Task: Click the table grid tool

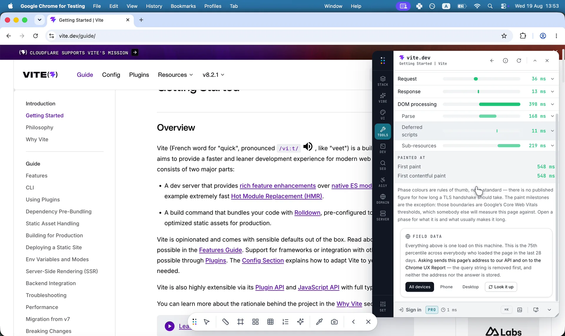Action: pyautogui.click(x=270, y=322)
